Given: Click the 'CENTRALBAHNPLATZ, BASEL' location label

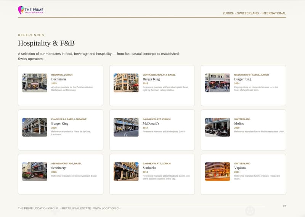Looking at the screenshot, I should (159, 75).
